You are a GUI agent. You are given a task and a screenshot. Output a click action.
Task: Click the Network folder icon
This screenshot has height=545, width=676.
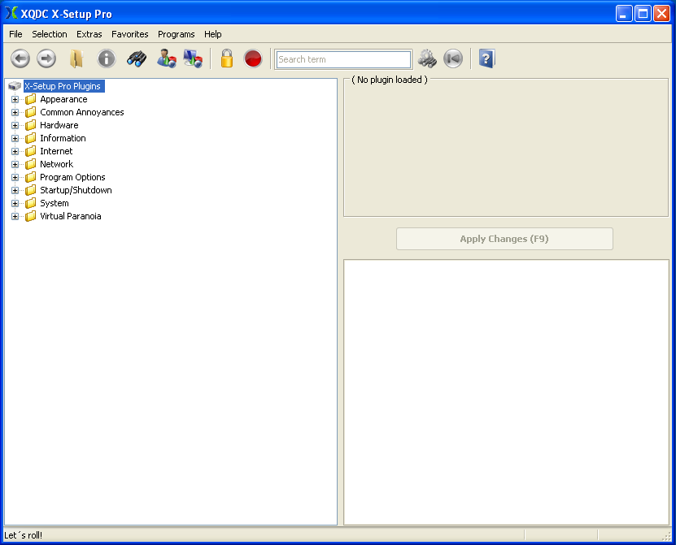click(31, 164)
